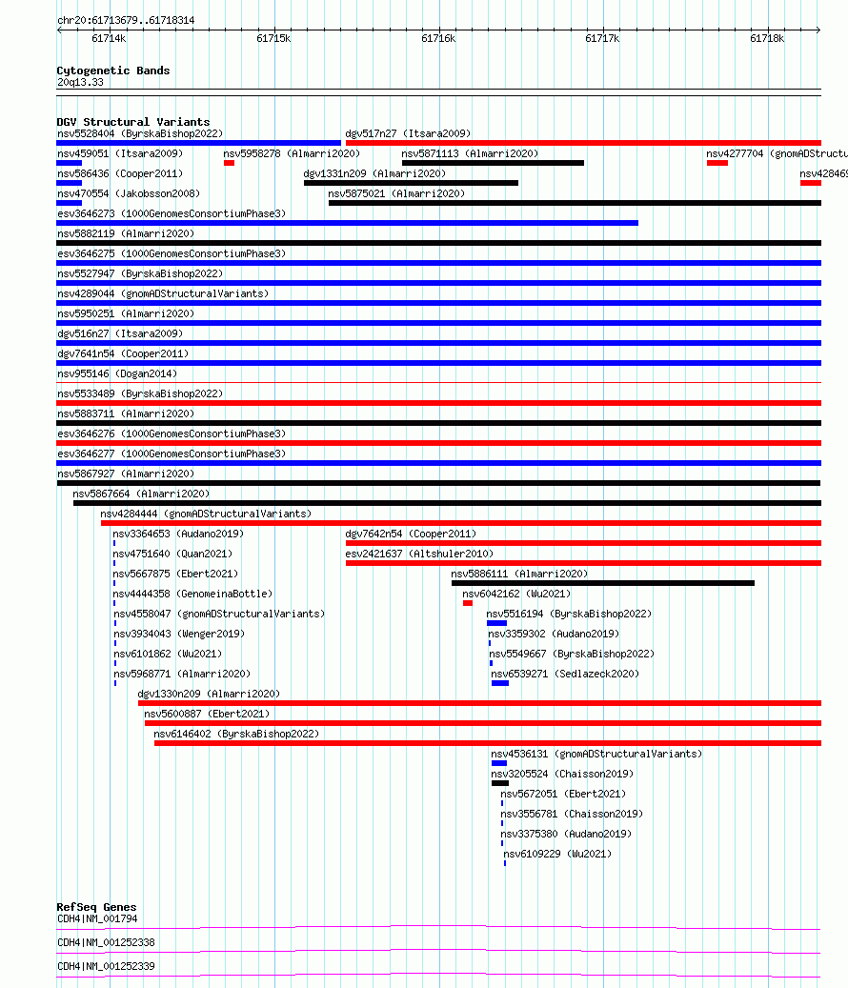Select nsv5672051 (Ebert2021) label
This screenshot has width=848, height=988.
(563, 794)
